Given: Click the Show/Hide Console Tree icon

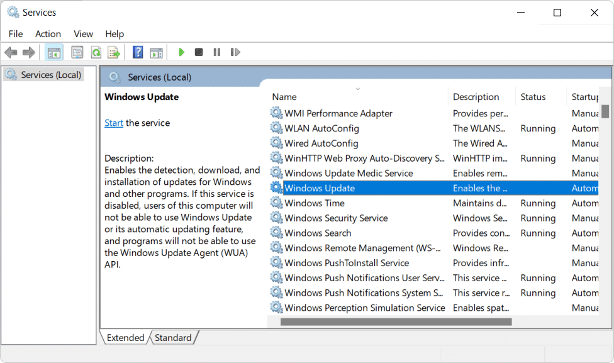Looking at the screenshot, I should [54, 52].
